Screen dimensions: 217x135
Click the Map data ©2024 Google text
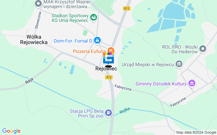[196, 133]
